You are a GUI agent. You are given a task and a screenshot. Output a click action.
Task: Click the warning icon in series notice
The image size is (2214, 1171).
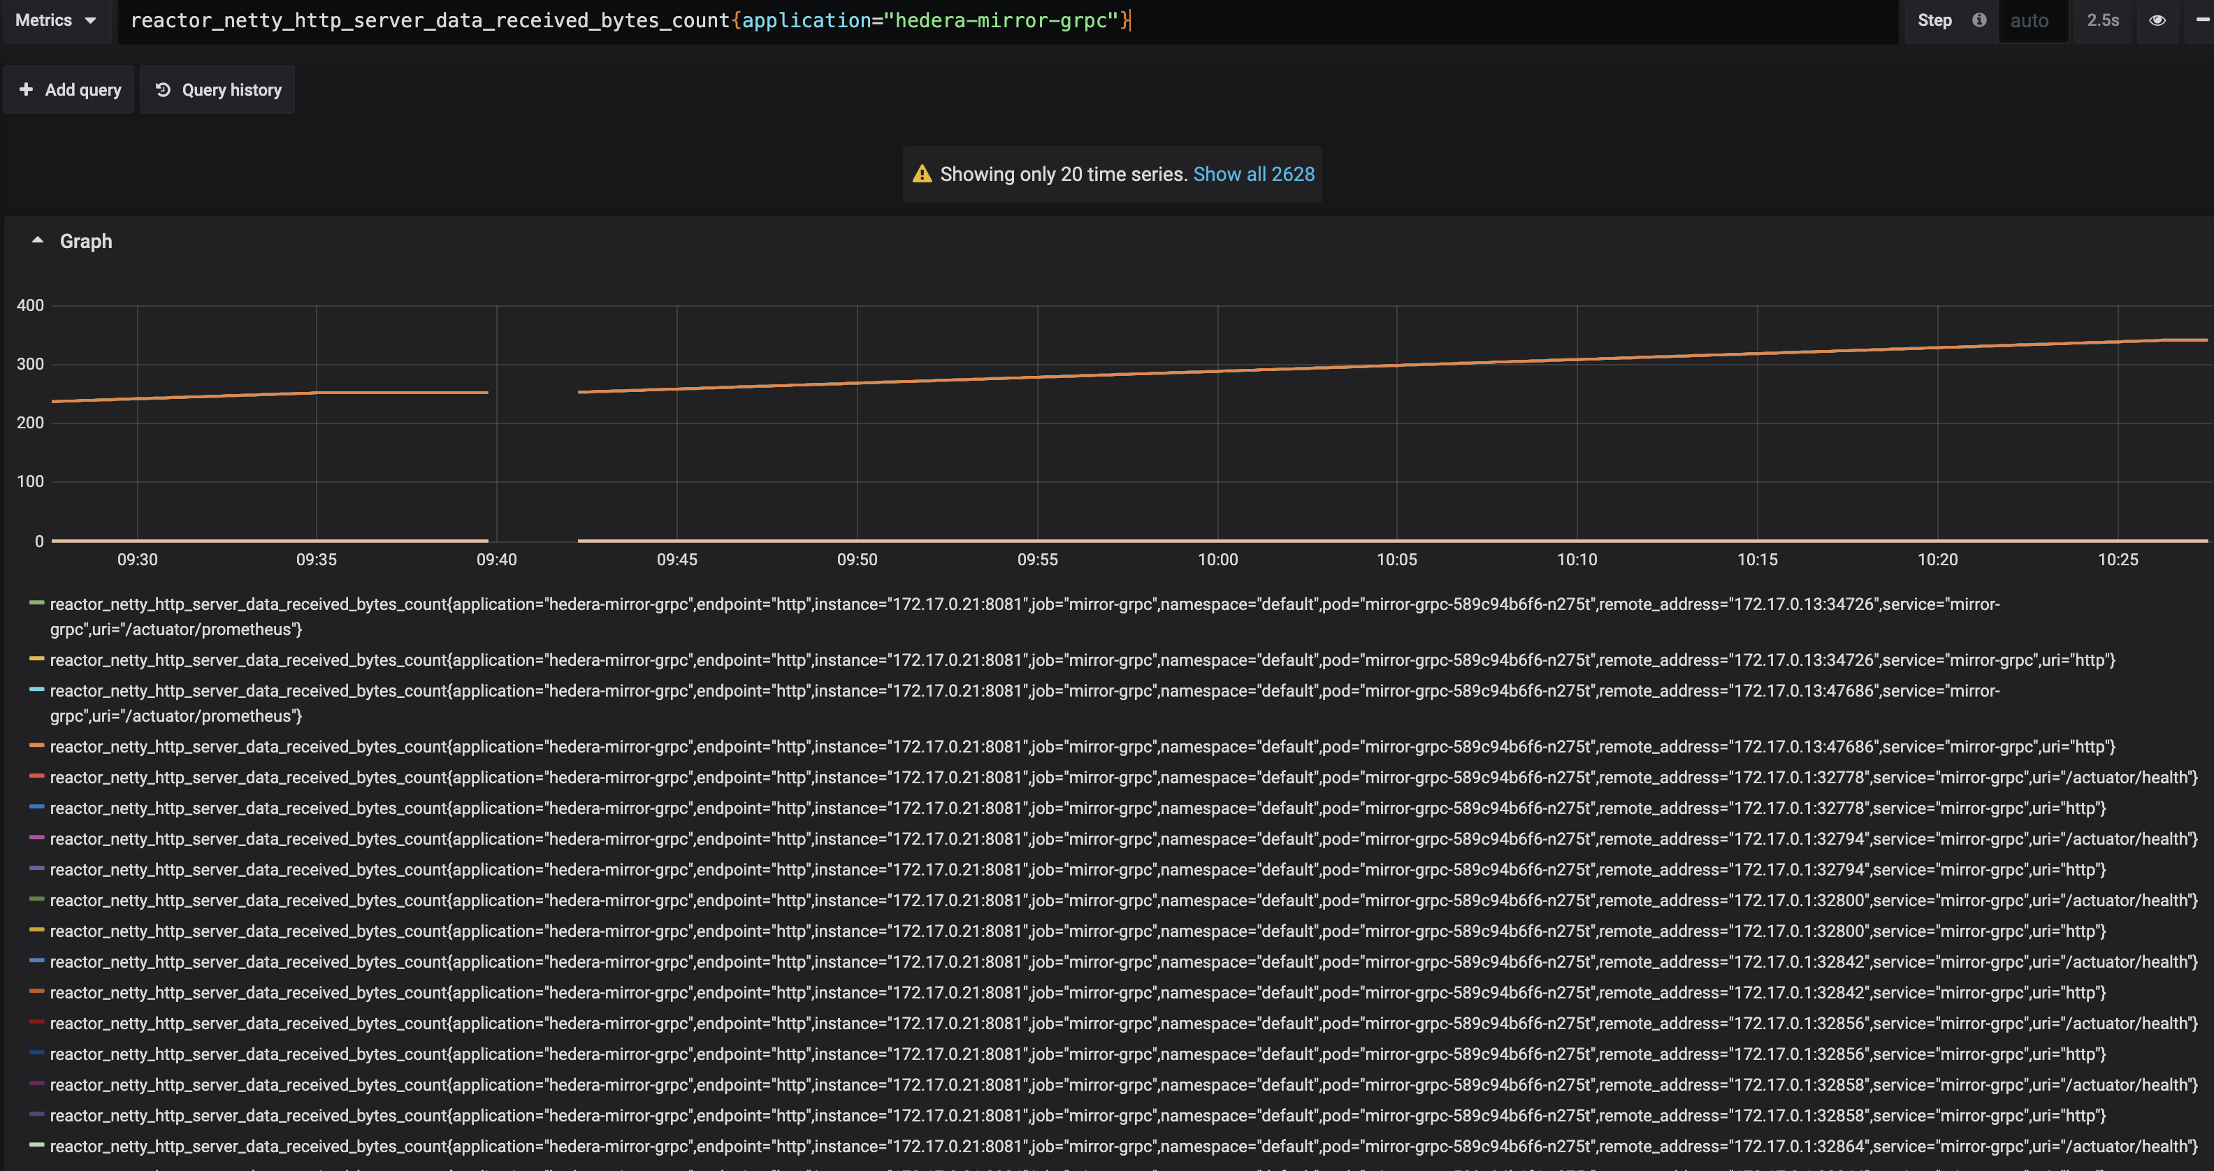coord(922,175)
